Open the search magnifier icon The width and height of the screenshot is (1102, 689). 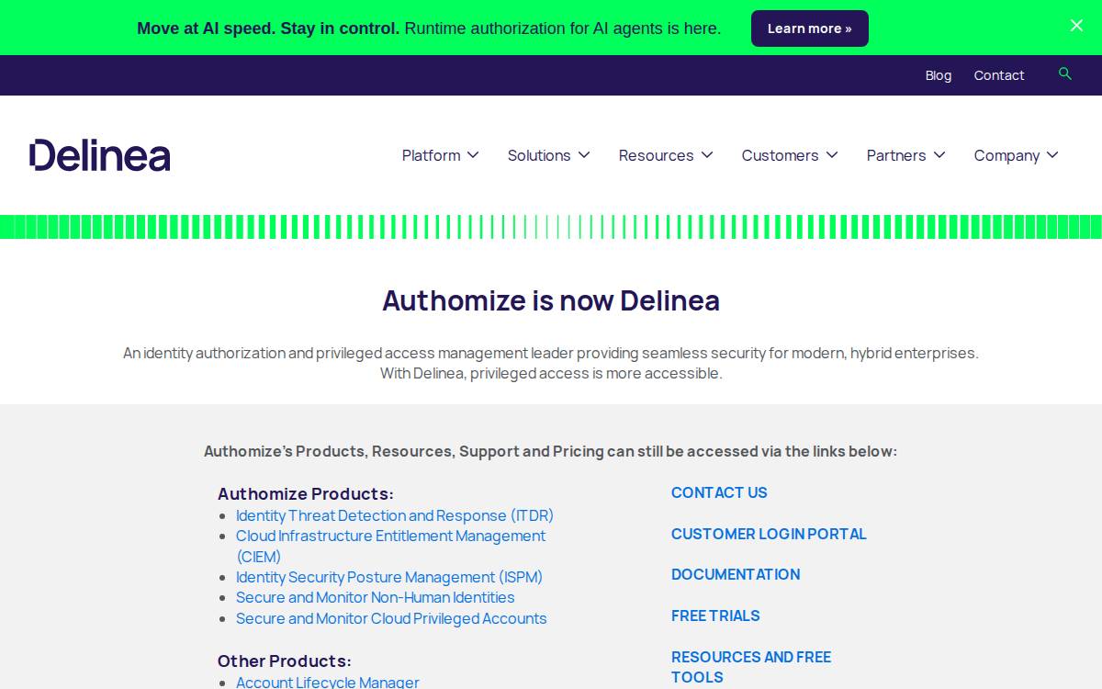pyautogui.click(x=1065, y=73)
